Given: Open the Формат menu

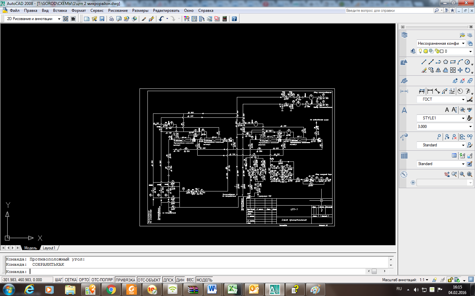Looking at the screenshot, I should coord(79,11).
